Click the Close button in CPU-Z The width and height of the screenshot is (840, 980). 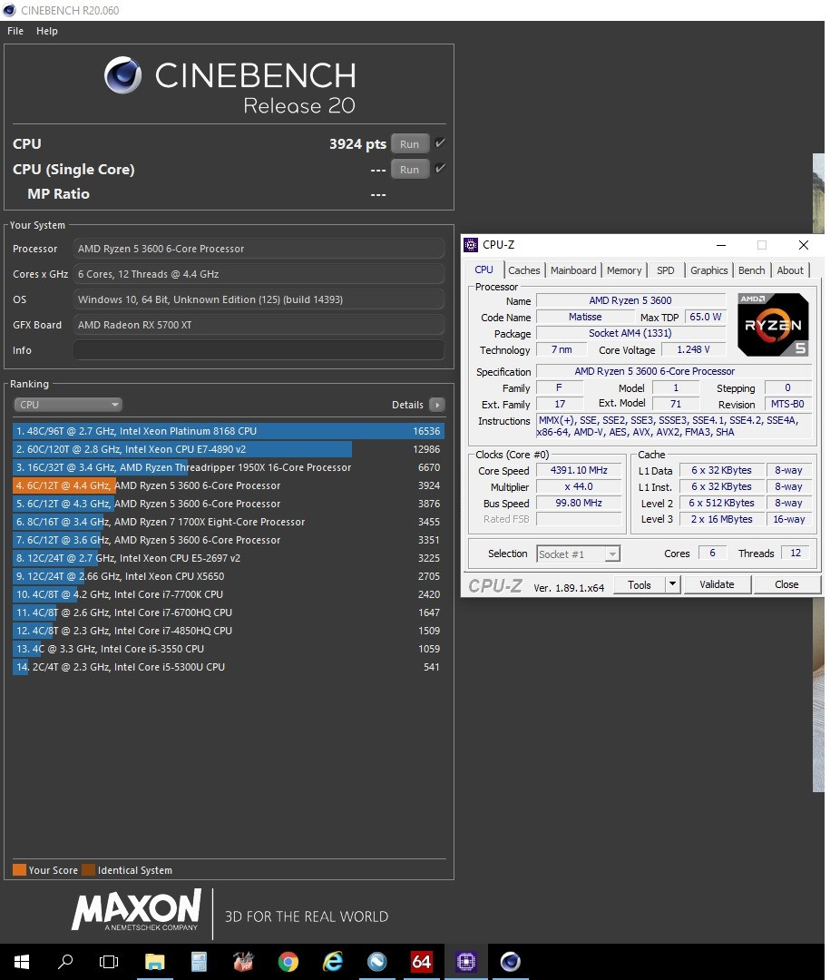(786, 584)
